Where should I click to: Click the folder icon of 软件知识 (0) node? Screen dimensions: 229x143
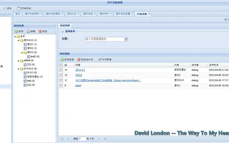21,69
